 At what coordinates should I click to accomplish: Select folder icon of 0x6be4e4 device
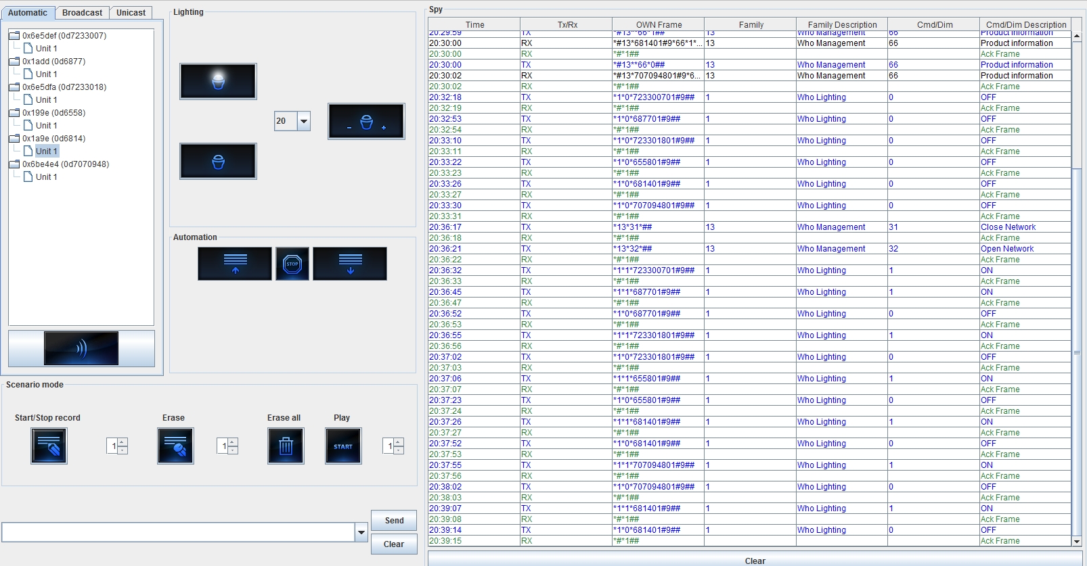tap(14, 164)
